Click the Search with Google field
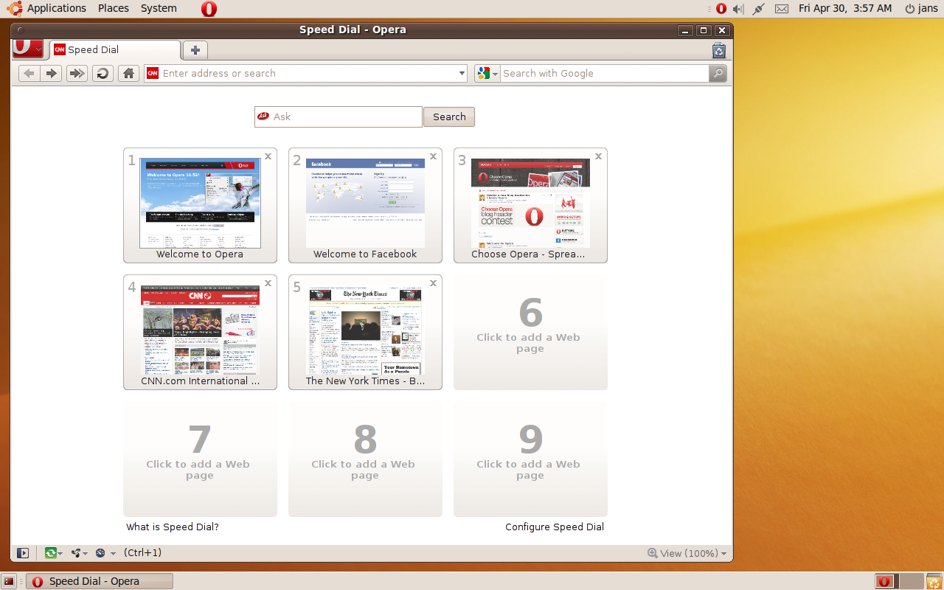This screenshot has width=944, height=590. click(605, 73)
